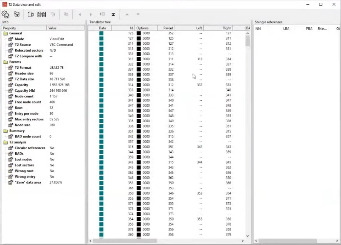Select the Free node count property
Viewport: 341px width, 245px height.
[43, 102]
